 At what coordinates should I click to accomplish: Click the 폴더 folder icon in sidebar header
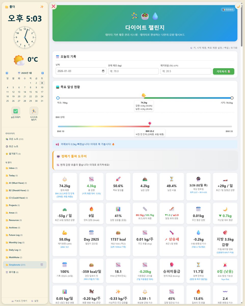(x=7, y=7)
